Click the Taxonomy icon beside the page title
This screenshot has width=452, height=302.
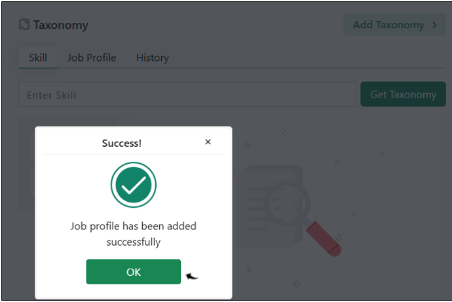24,24
